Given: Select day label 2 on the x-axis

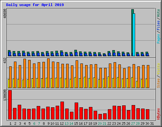Looking at the screenshot, I should point(15,124).
